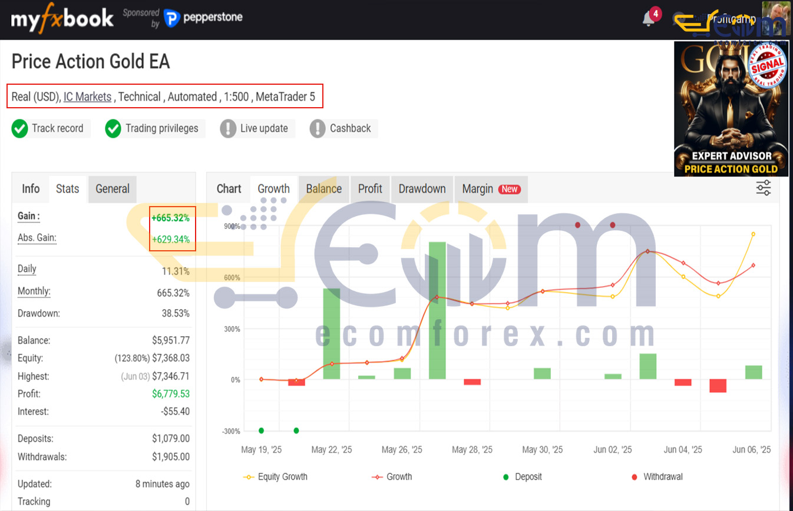Click the Abs. Gain label
This screenshot has width=793, height=511.
click(37, 238)
